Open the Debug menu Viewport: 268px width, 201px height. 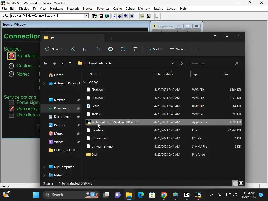point(130,9)
